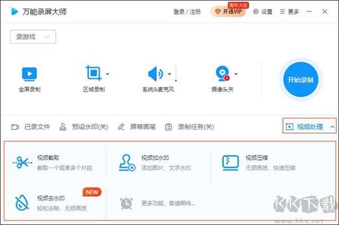Toggle 预设水印(关) preset watermark
Image resolution: width=339 pixels, height=225 pixels.
click(x=84, y=127)
